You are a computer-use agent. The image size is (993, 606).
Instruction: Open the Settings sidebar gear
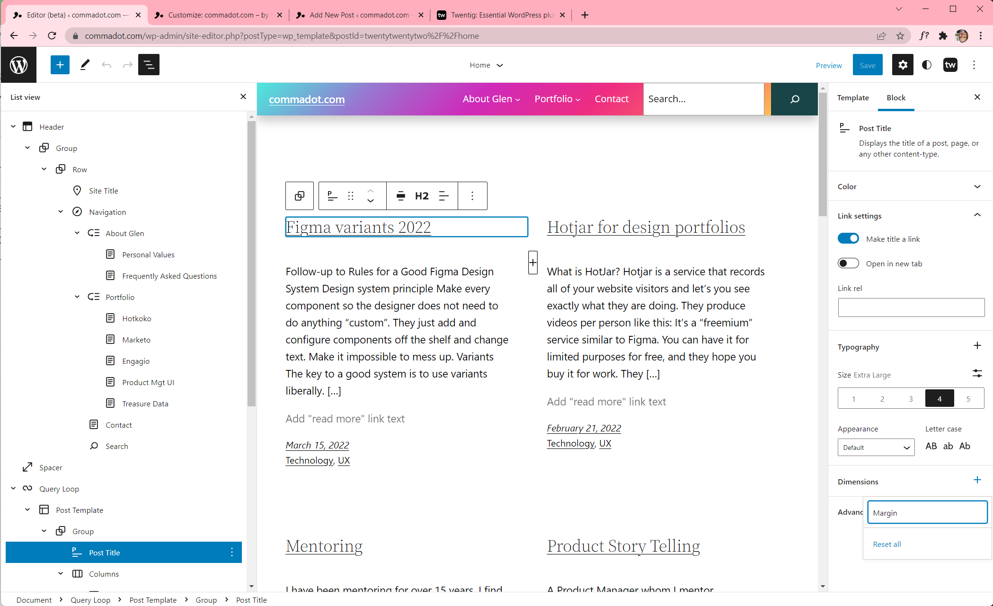[x=903, y=65]
